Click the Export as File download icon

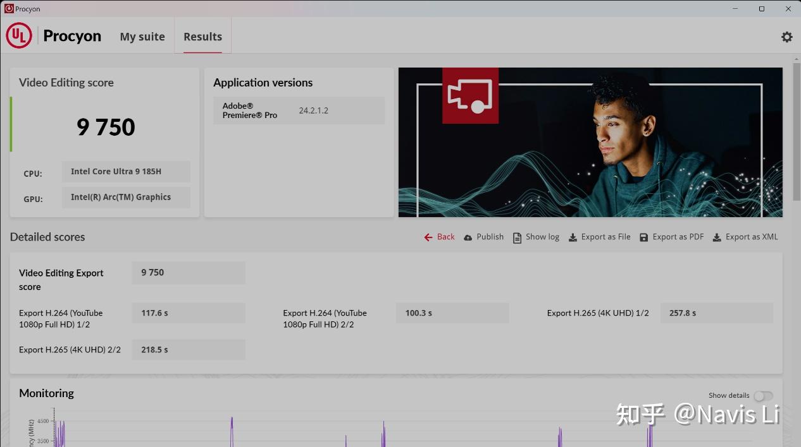coord(573,237)
